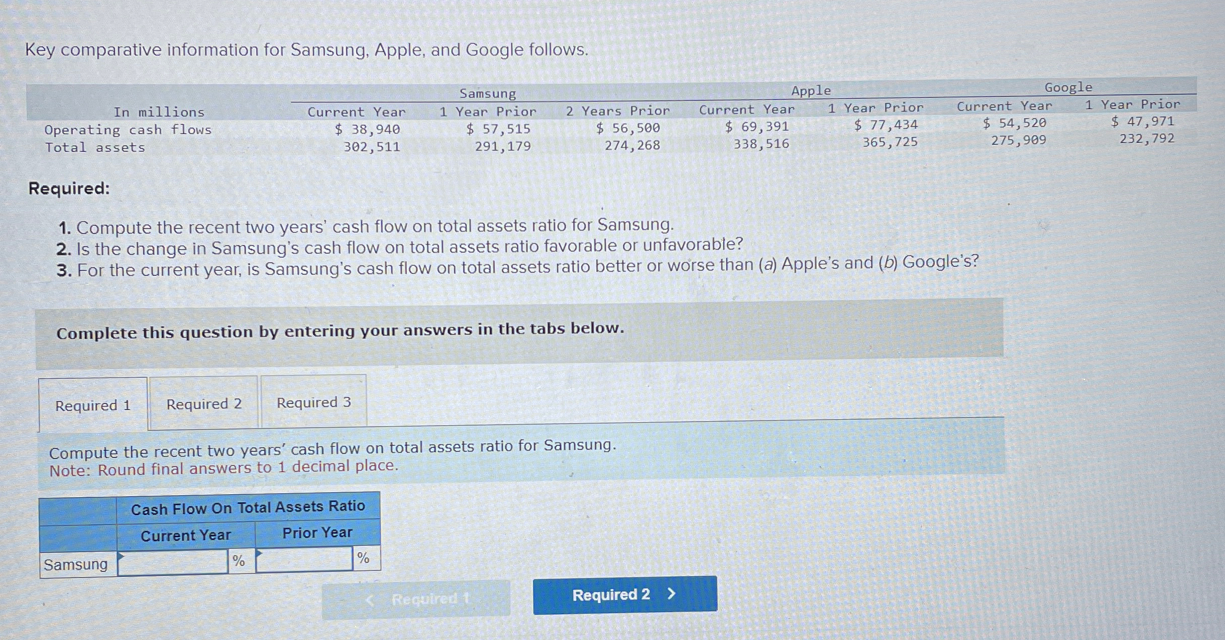Click Samsung Current Year ratio input
The height and width of the screenshot is (640, 1225).
point(173,562)
